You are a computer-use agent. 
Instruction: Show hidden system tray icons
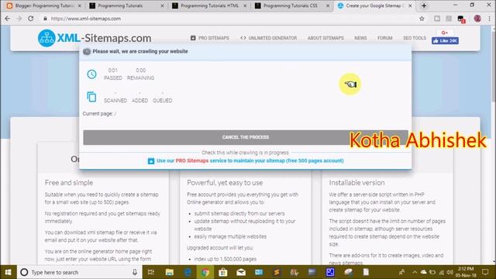415,272
